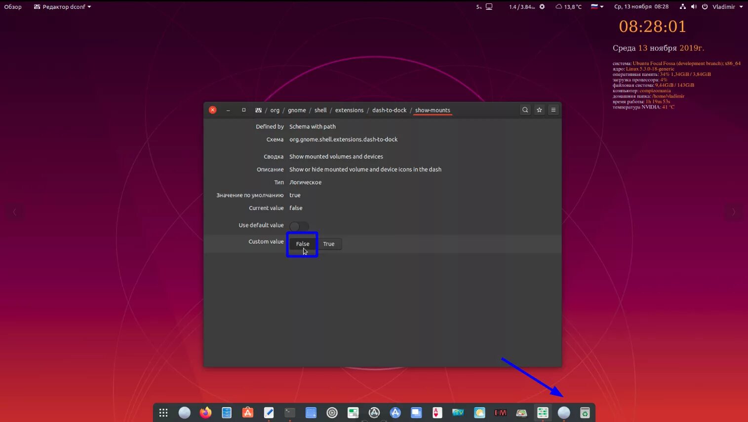Open the disk usage analyzer dock icon
The image size is (748, 422).
pyautogui.click(x=521, y=413)
